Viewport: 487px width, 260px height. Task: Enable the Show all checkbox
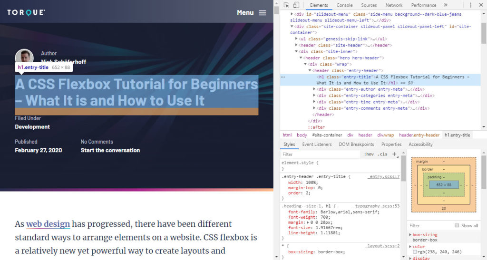457,225
